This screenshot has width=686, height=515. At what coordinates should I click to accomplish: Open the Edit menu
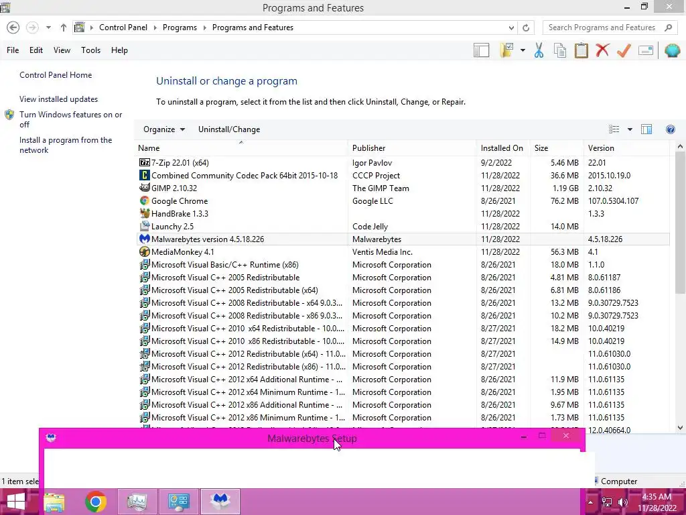click(x=36, y=50)
